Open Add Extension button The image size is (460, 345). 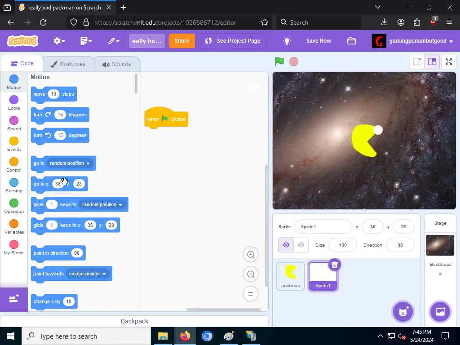(x=14, y=299)
